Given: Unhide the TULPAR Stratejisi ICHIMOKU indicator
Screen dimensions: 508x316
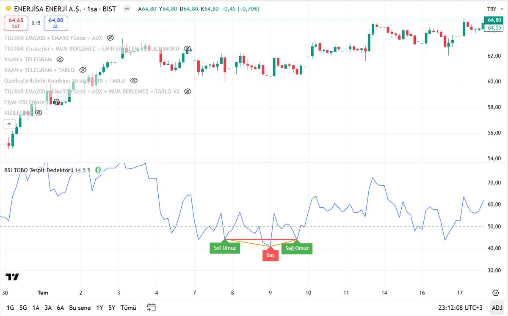Looking at the screenshot, I should (x=188, y=49).
